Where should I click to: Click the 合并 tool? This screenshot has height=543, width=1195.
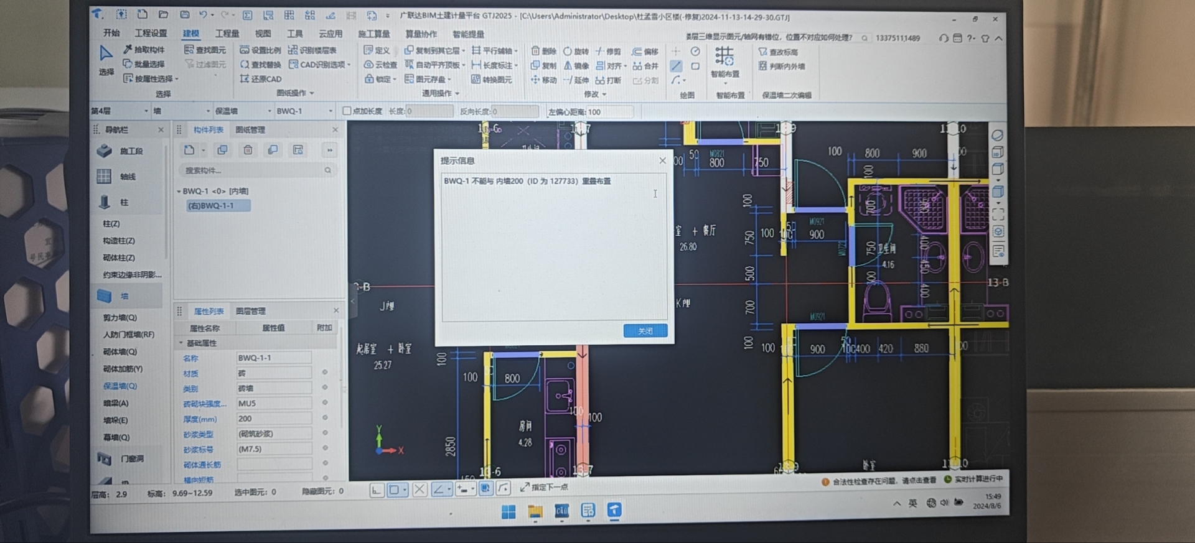click(645, 66)
